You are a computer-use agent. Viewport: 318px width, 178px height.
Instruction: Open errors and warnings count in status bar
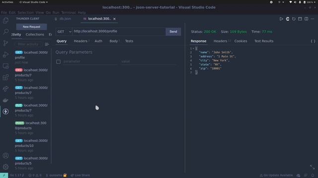point(35,176)
